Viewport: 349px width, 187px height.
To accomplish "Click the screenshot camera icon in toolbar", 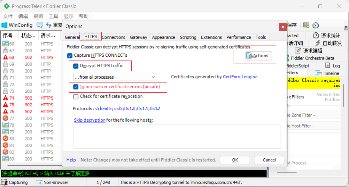I will [x=306, y=25].
